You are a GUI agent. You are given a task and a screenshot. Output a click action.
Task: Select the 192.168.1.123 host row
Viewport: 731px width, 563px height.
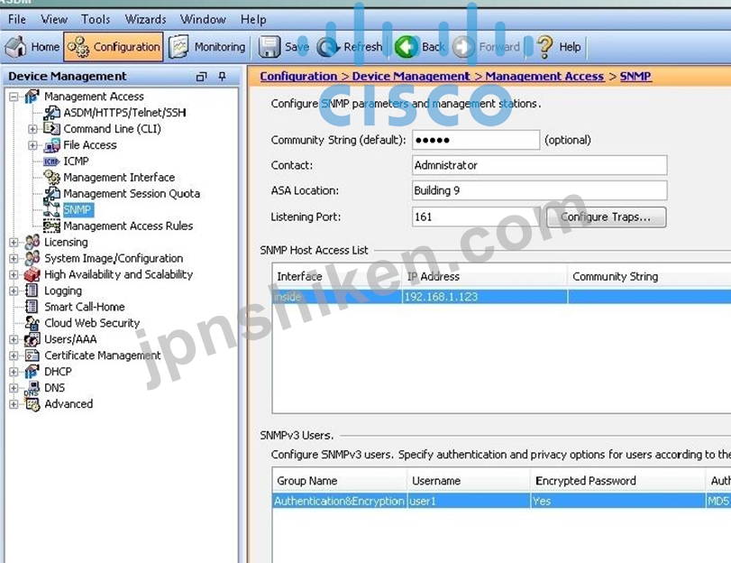(502, 297)
